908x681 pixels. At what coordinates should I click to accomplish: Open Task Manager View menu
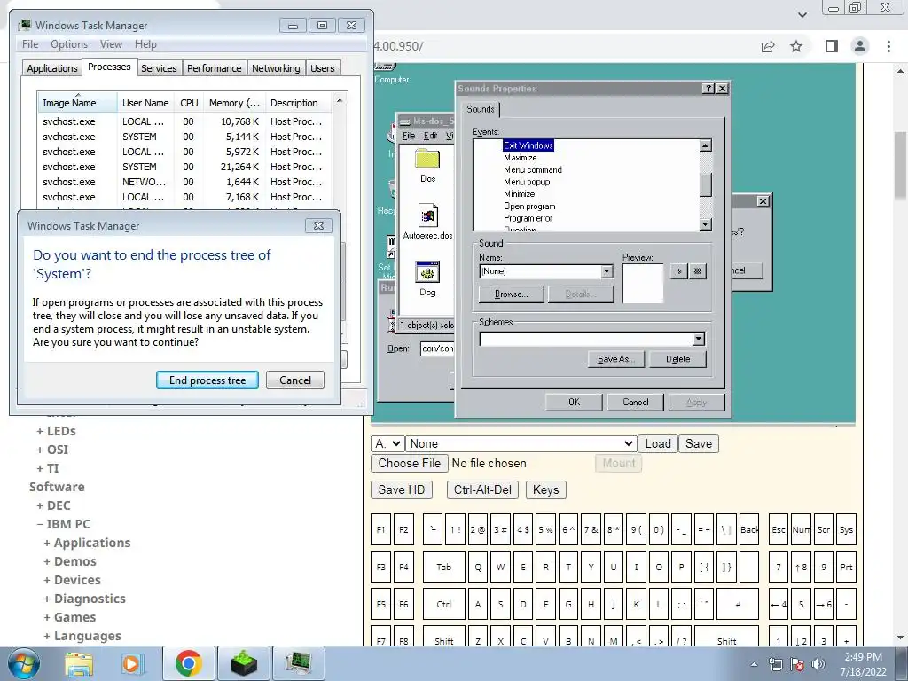click(111, 44)
